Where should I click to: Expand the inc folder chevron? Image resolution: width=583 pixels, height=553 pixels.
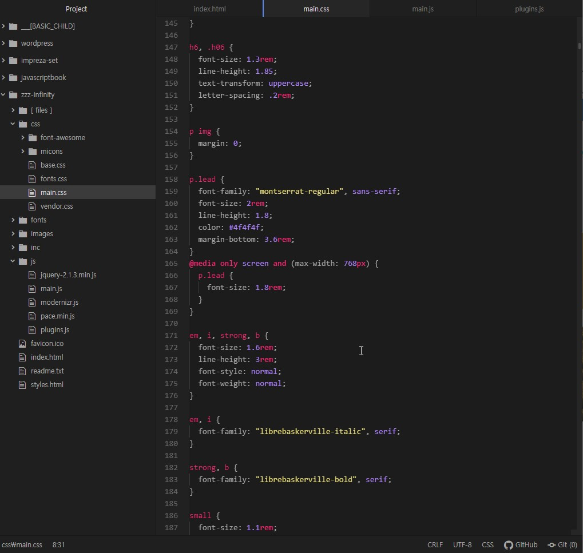pyautogui.click(x=13, y=247)
